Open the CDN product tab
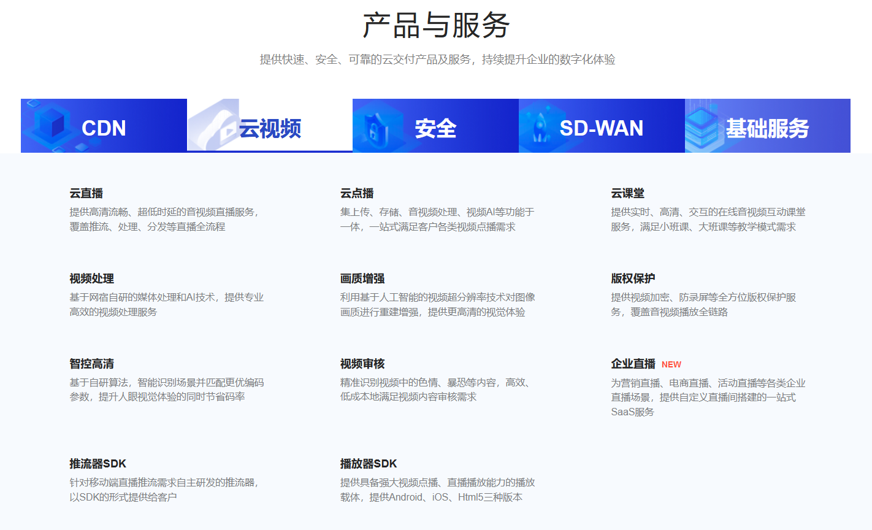The height and width of the screenshot is (530, 872). (x=104, y=126)
